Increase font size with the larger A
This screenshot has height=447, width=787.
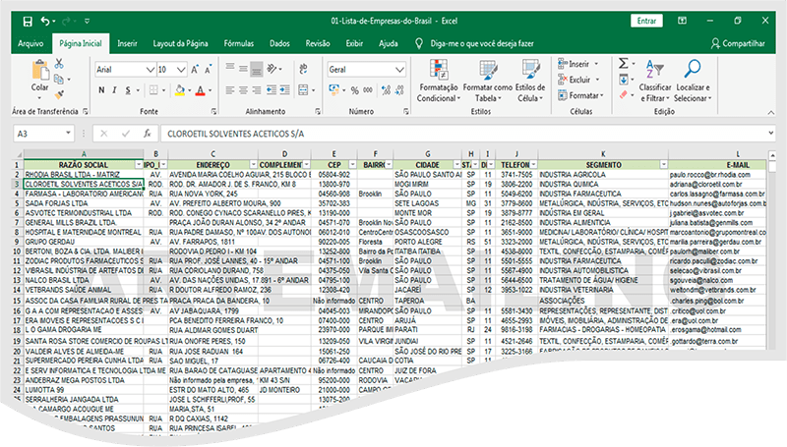click(195, 69)
